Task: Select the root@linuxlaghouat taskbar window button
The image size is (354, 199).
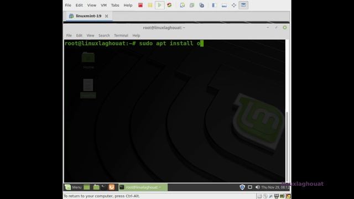Action: click(x=143, y=187)
